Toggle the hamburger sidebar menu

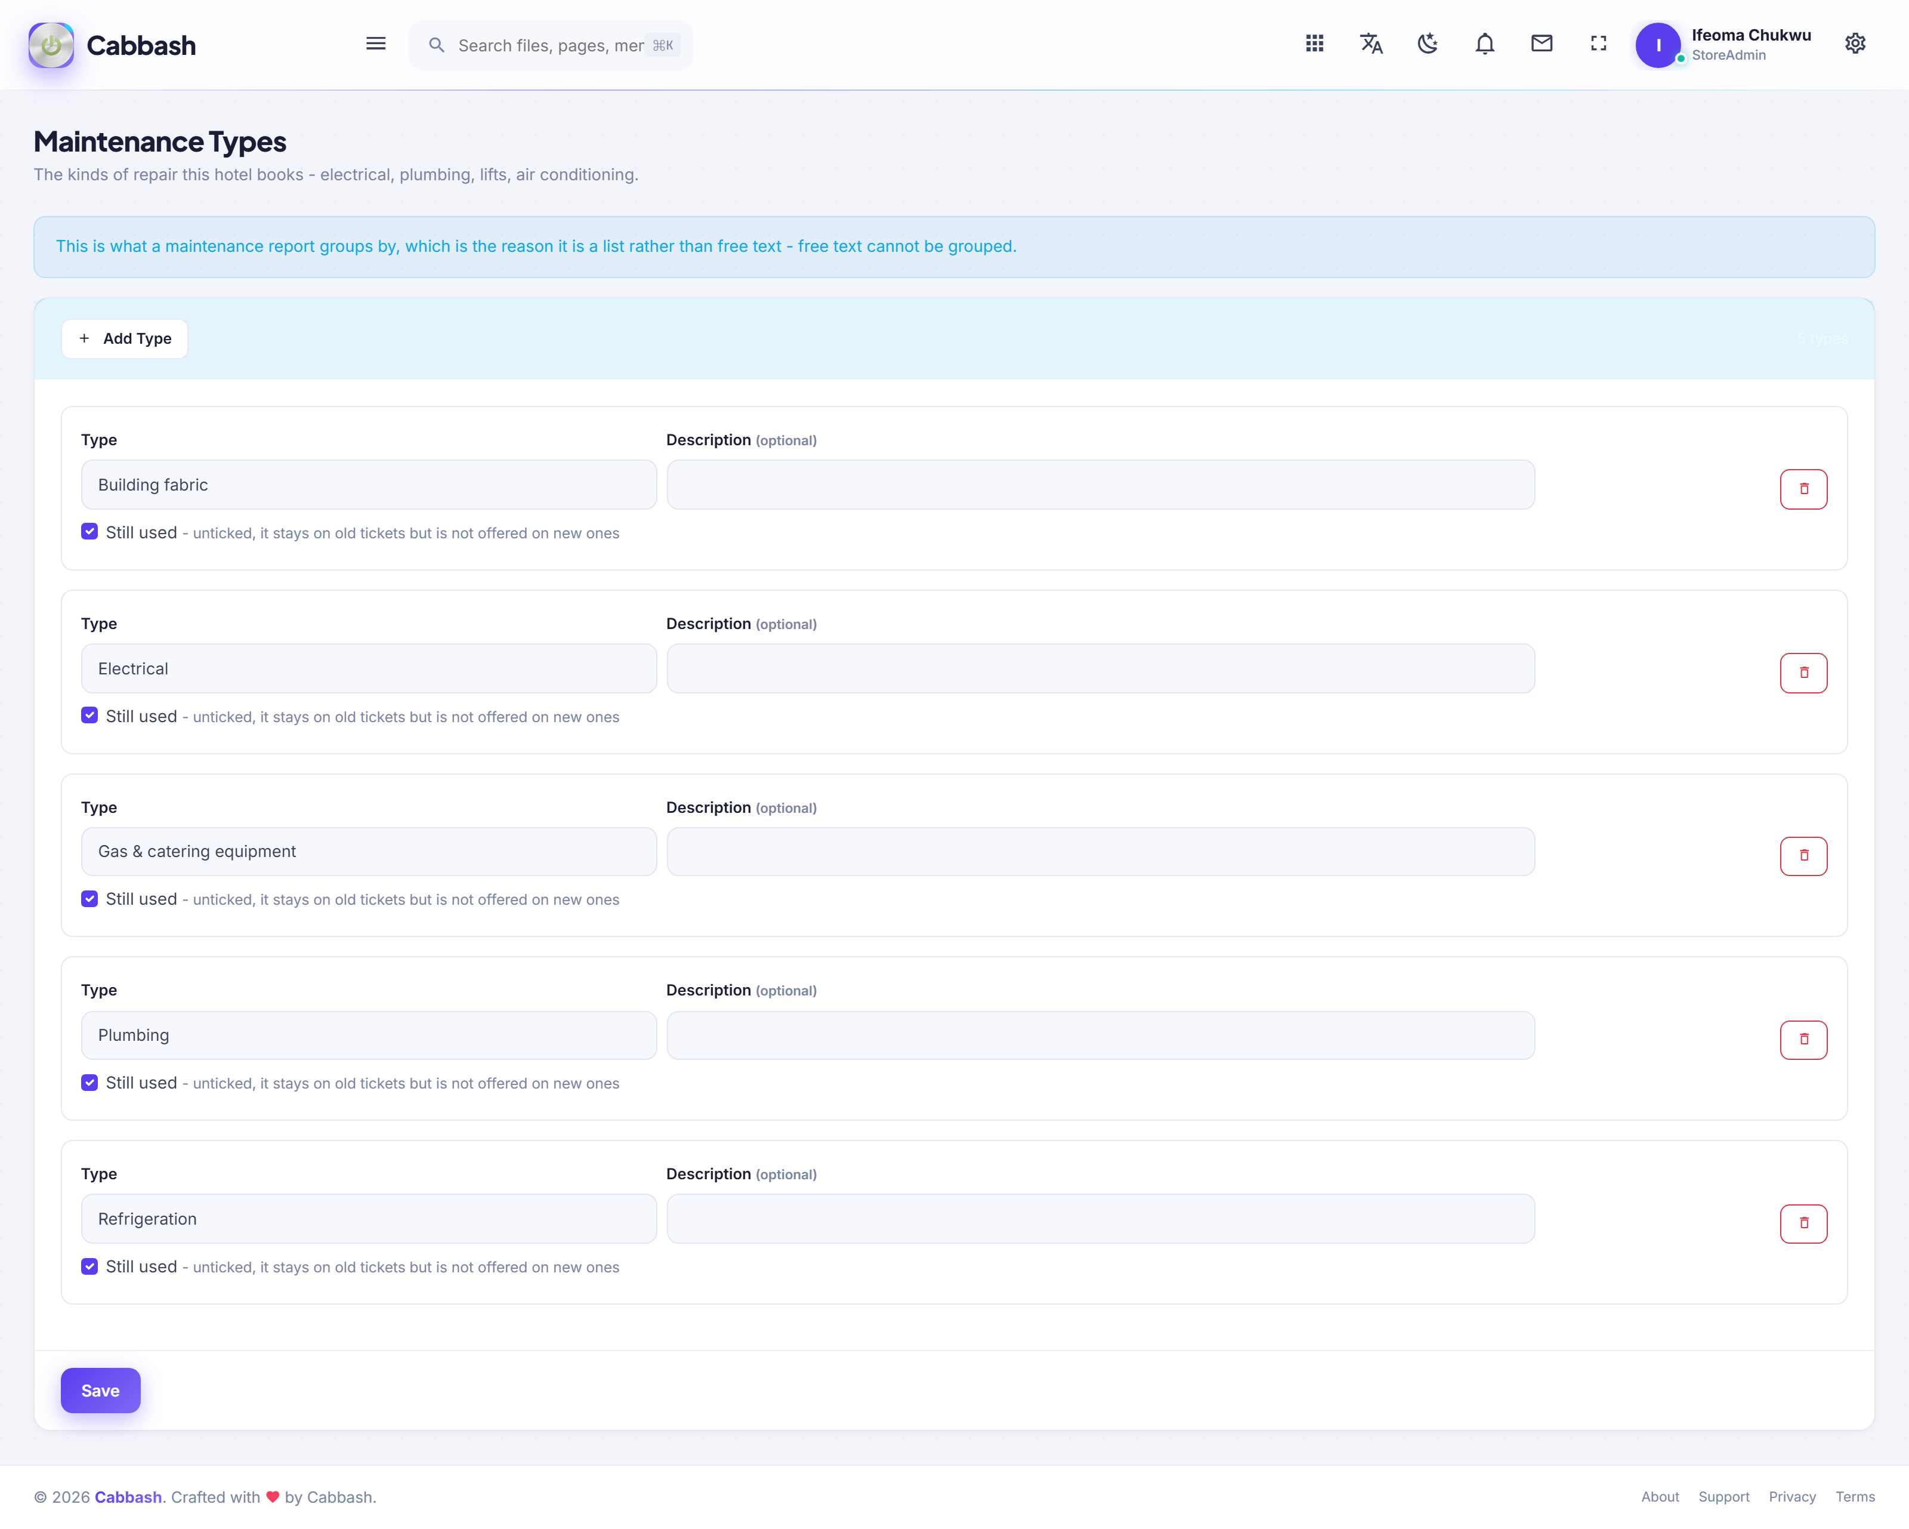[x=375, y=44]
